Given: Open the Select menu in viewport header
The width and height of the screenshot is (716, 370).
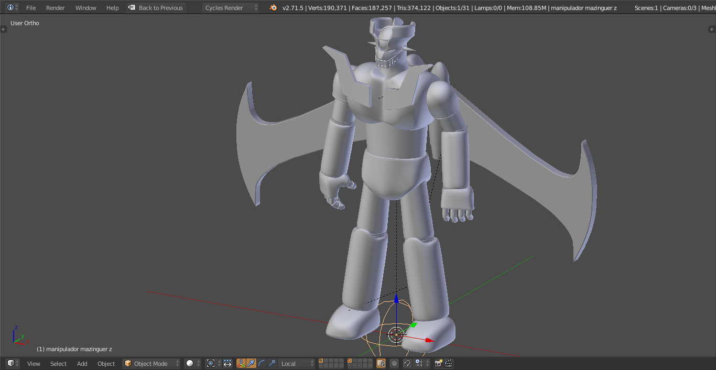Looking at the screenshot, I should [x=58, y=364].
